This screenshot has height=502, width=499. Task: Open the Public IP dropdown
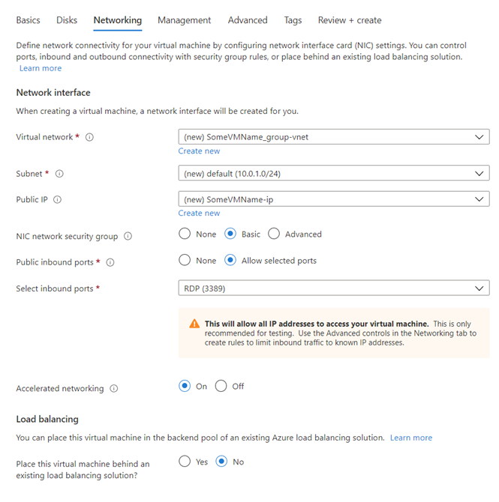334,199
